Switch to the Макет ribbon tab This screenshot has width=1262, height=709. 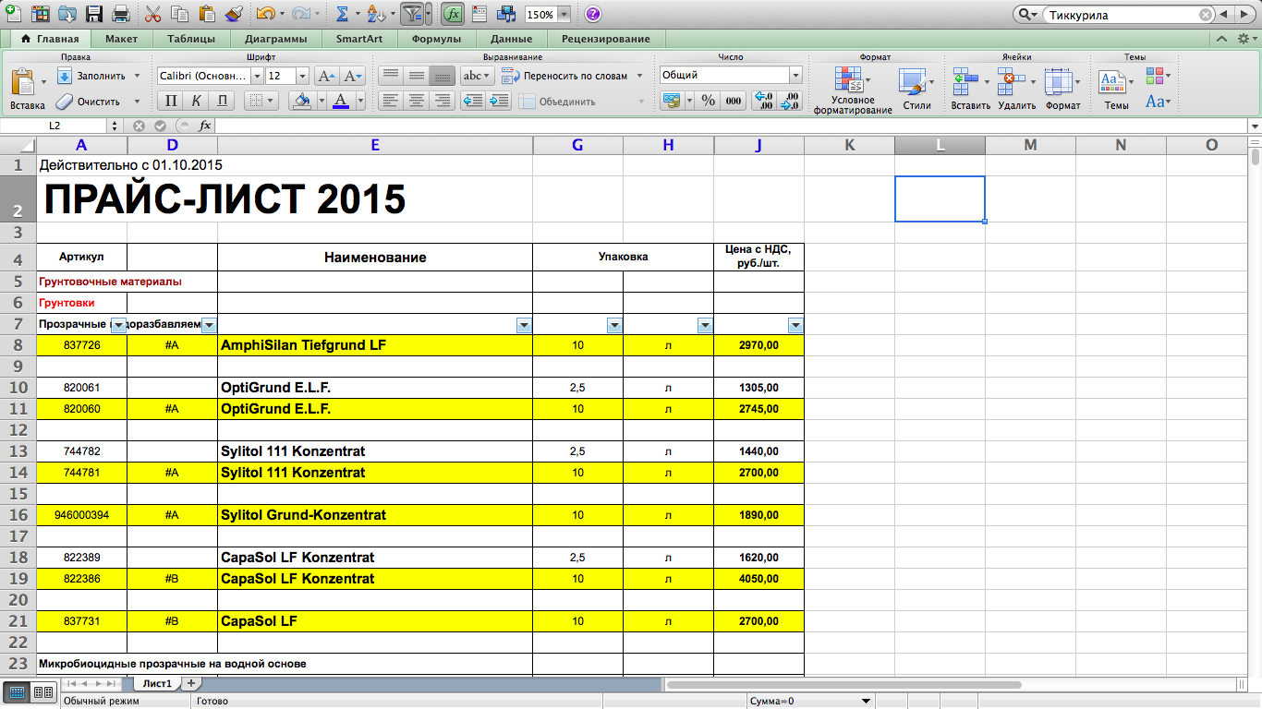pyautogui.click(x=121, y=39)
